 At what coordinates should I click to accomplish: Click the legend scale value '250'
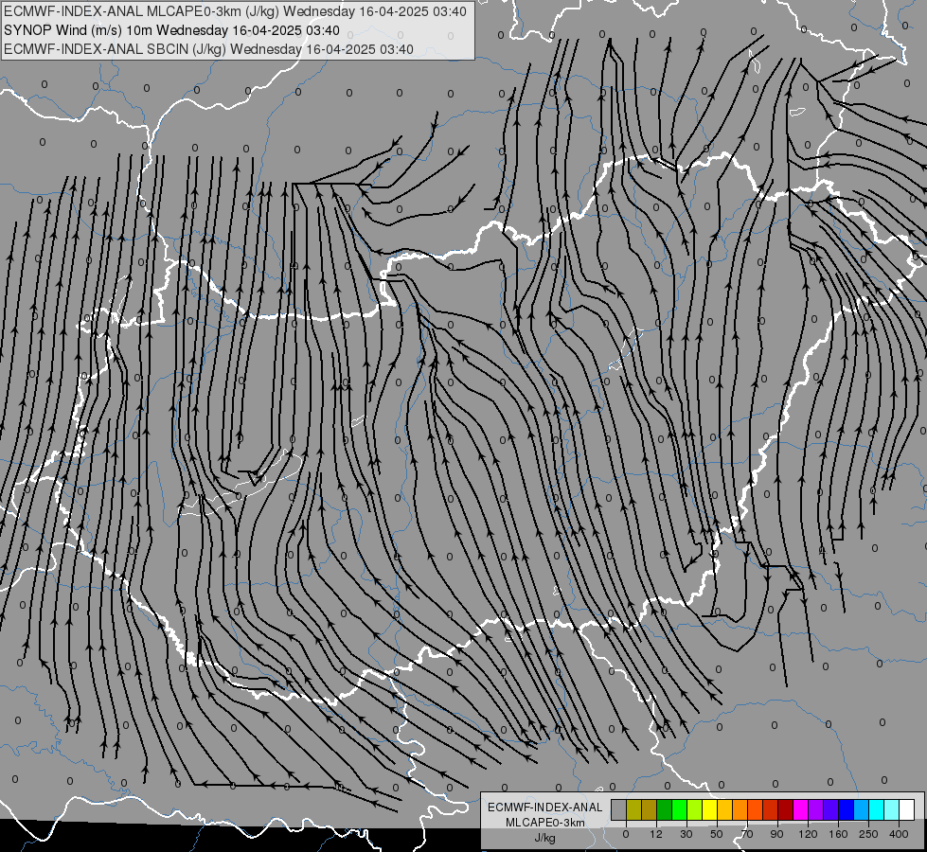point(868,834)
